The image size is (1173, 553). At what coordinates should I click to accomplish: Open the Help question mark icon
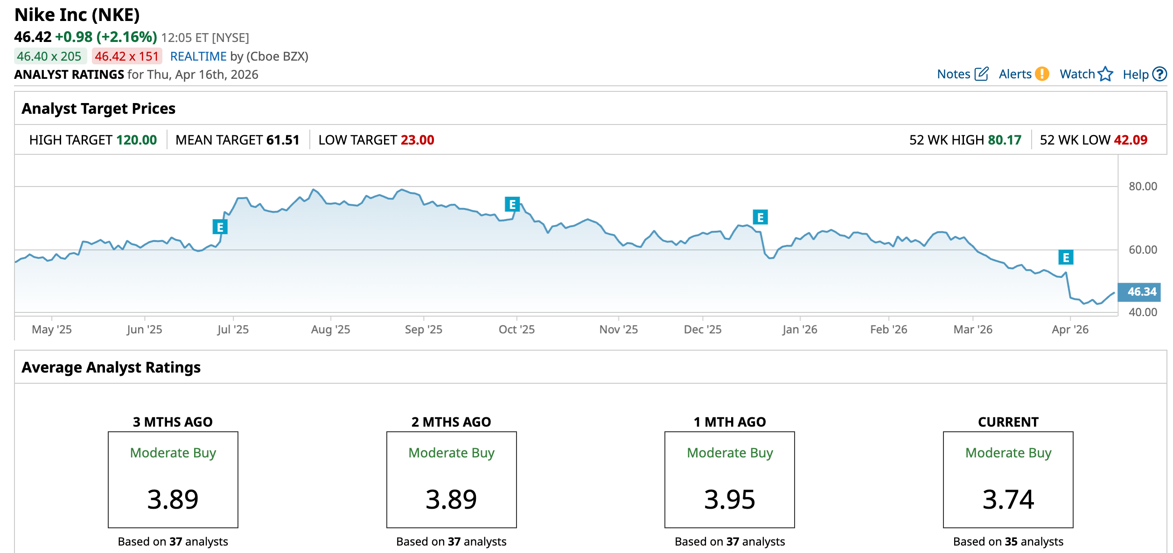tap(1159, 74)
